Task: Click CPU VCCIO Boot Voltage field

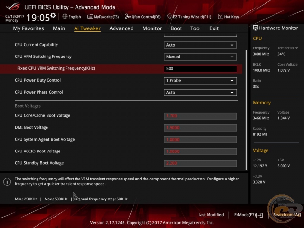Action: coord(200,152)
